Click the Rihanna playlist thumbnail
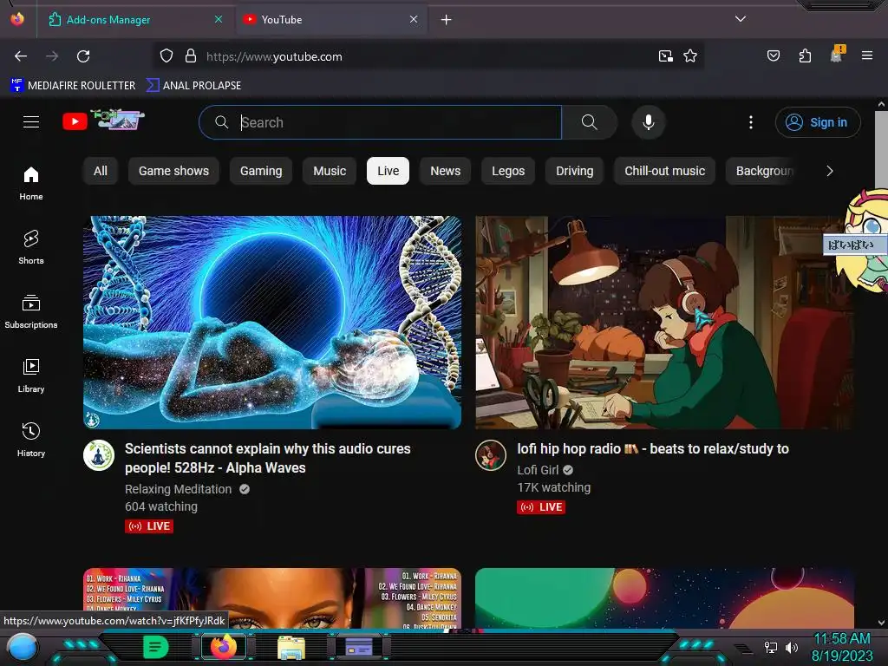This screenshot has height=666, width=888. (x=272, y=598)
